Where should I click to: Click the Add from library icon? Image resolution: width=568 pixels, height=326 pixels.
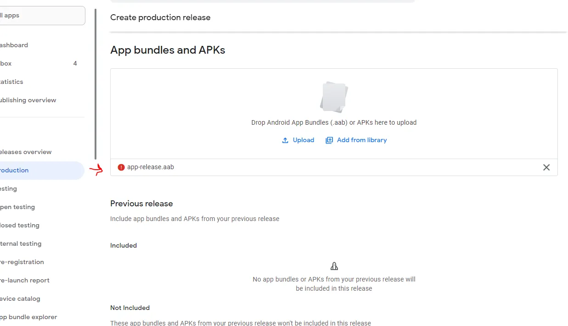329,140
